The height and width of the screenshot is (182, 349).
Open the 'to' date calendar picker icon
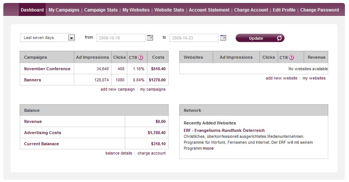[x=223, y=38]
